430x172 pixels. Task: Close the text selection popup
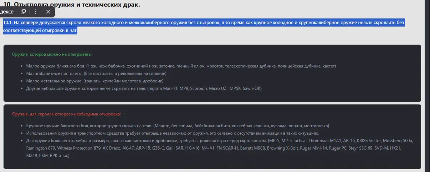pos(48,12)
